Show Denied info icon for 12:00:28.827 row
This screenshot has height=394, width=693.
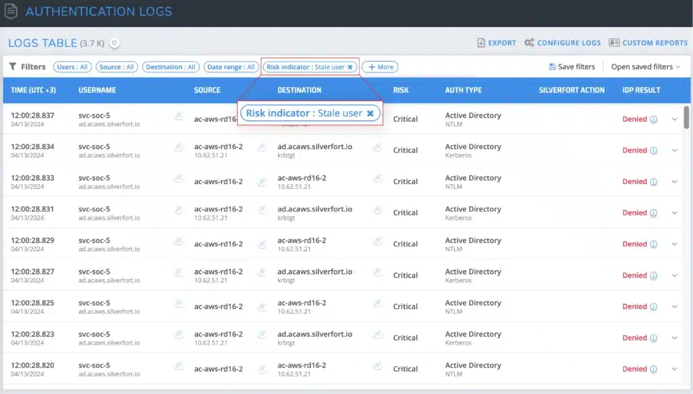[654, 276]
